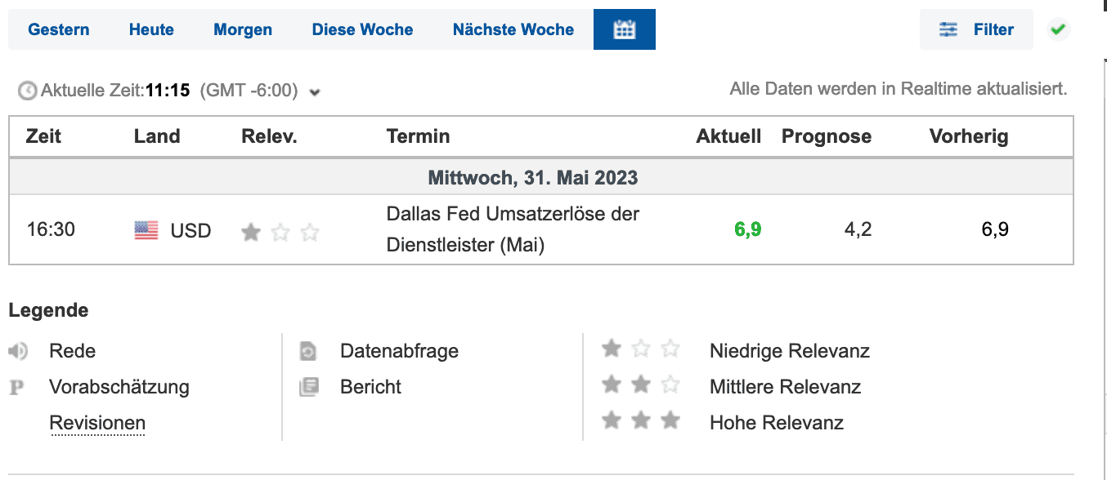The width and height of the screenshot is (1107, 480).
Task: Click the clock icon beside current time
Action: [x=28, y=91]
